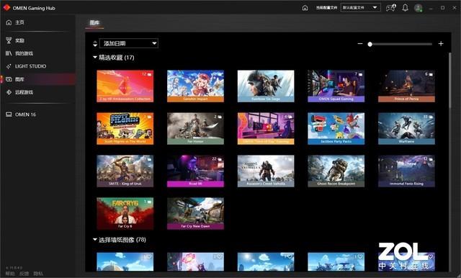Viewport: 461px width, 278px height.
Task: Open the gamepad icon in title bar
Action: click(x=390, y=8)
